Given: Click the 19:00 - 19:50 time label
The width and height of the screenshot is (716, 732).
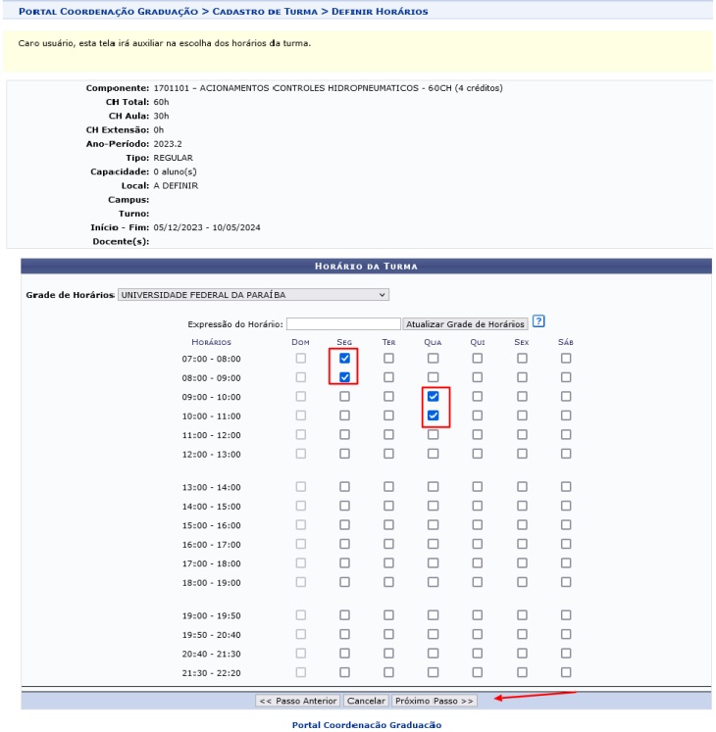Looking at the screenshot, I should click(x=211, y=615).
